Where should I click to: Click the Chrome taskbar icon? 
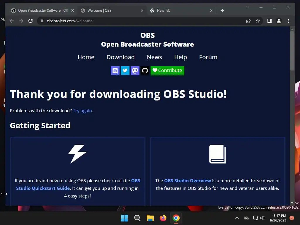coord(176,218)
